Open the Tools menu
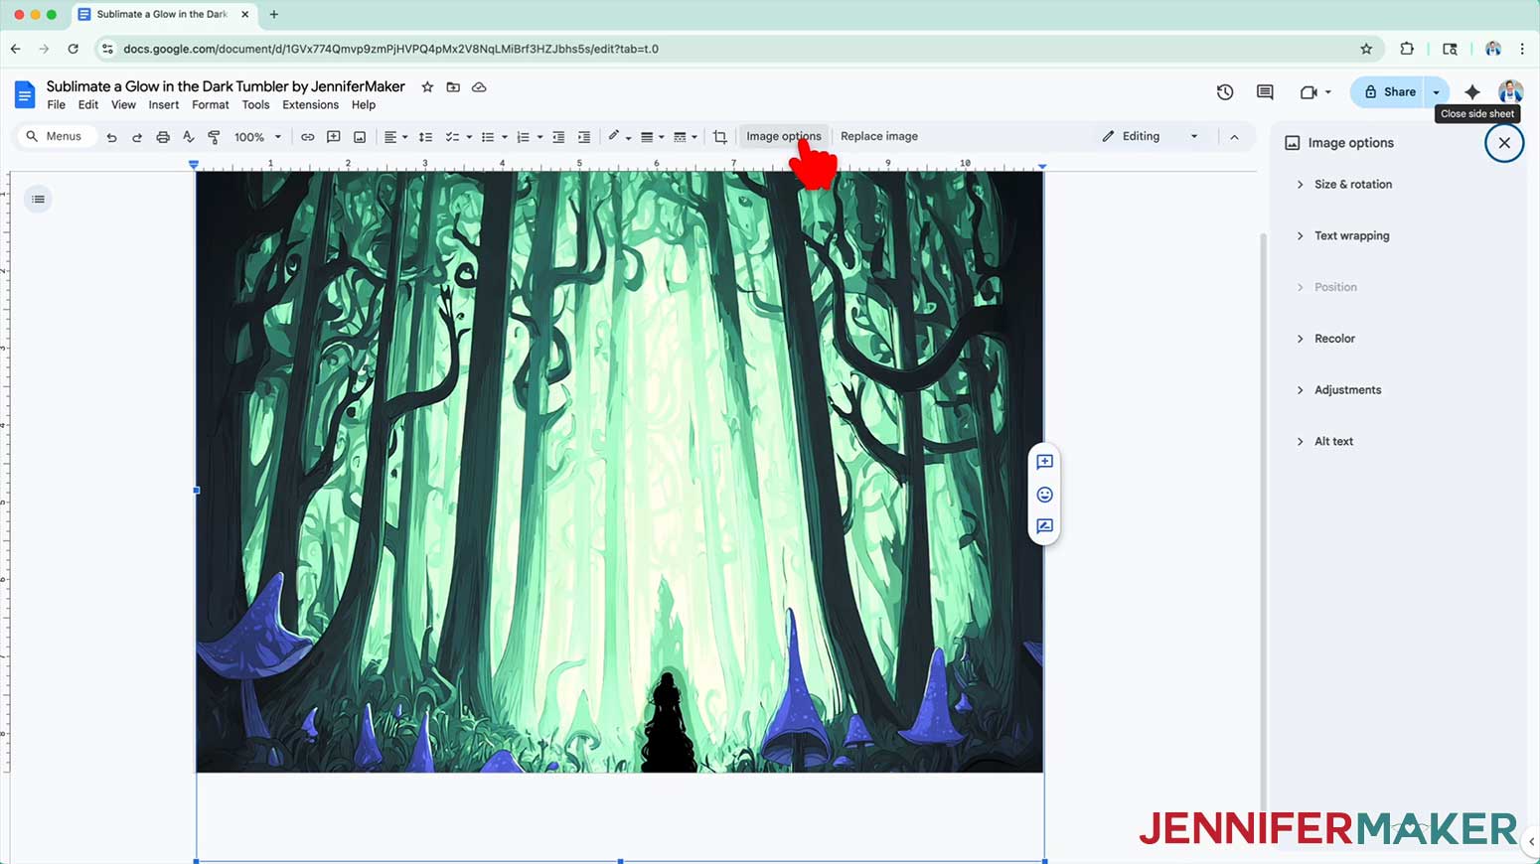1540x864 pixels. (x=255, y=105)
